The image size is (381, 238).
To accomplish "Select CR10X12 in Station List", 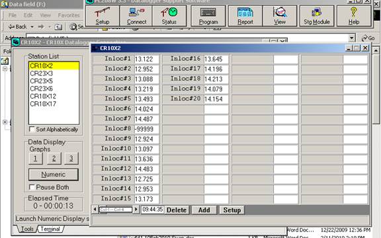I will 54,96.
